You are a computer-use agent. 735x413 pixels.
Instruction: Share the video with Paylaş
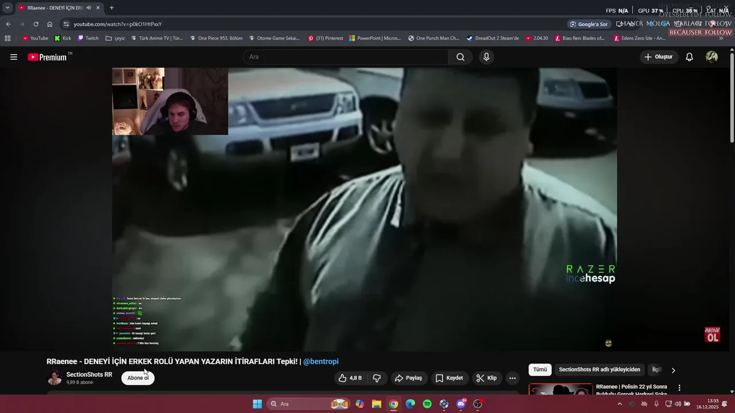(x=408, y=378)
